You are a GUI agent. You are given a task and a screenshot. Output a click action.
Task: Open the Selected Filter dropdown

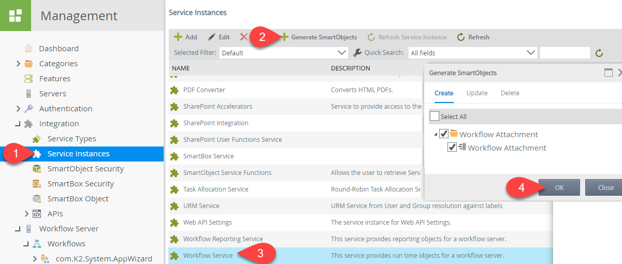(x=284, y=53)
